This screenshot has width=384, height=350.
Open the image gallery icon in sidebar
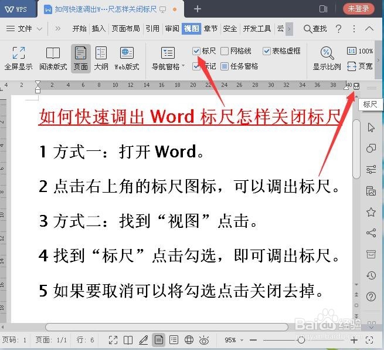(371, 191)
